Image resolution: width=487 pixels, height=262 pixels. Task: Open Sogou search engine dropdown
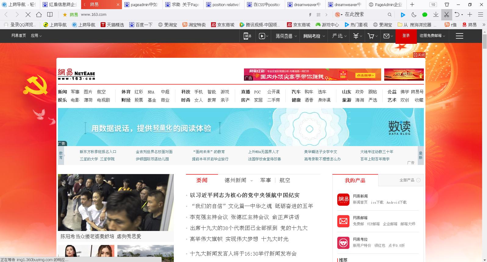(339, 15)
